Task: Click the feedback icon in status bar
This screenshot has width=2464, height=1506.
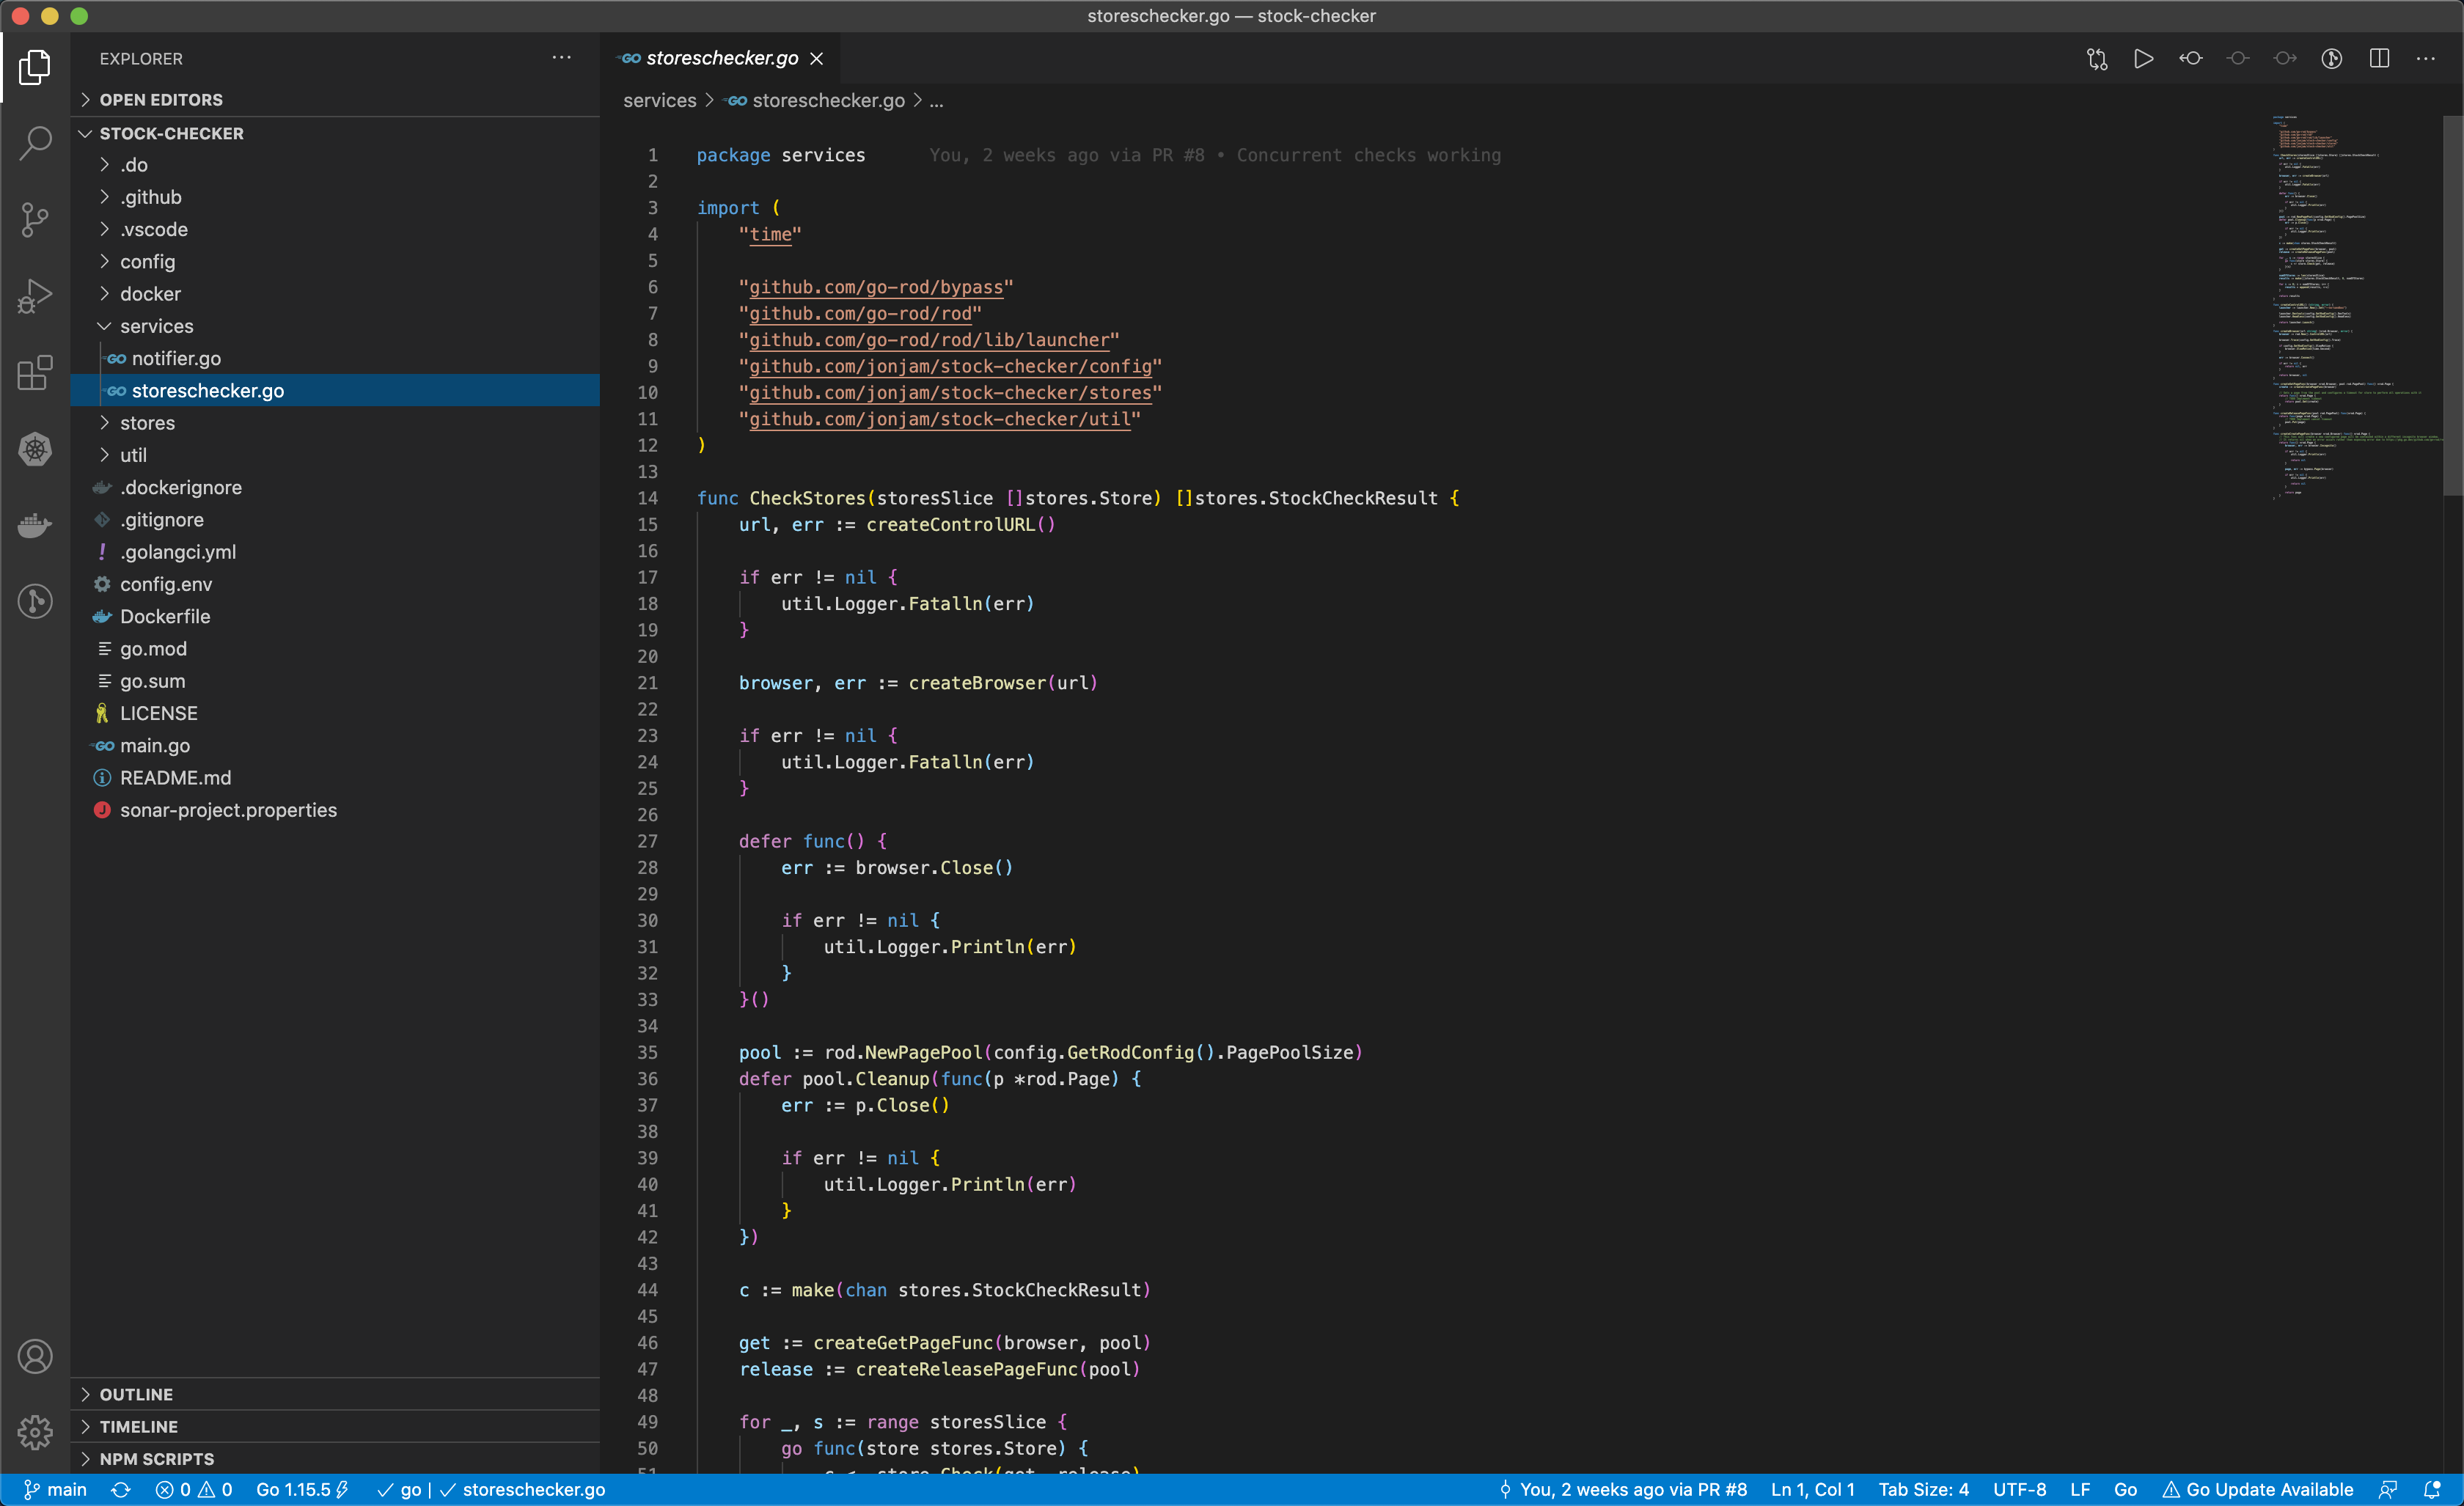Action: 2388,1490
